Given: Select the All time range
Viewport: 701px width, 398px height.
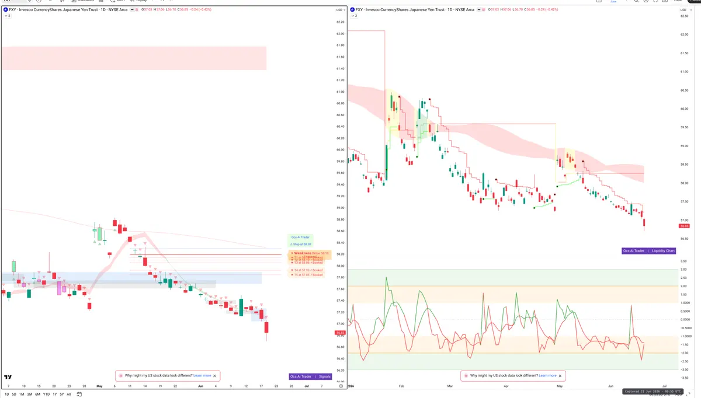Looking at the screenshot, I should click(x=68, y=394).
